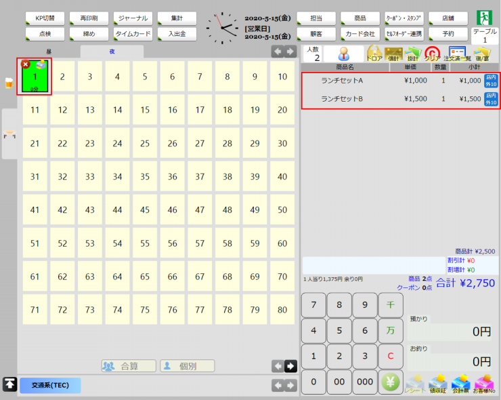
Task: Open the ジャーナル menu button
Action: (x=133, y=18)
